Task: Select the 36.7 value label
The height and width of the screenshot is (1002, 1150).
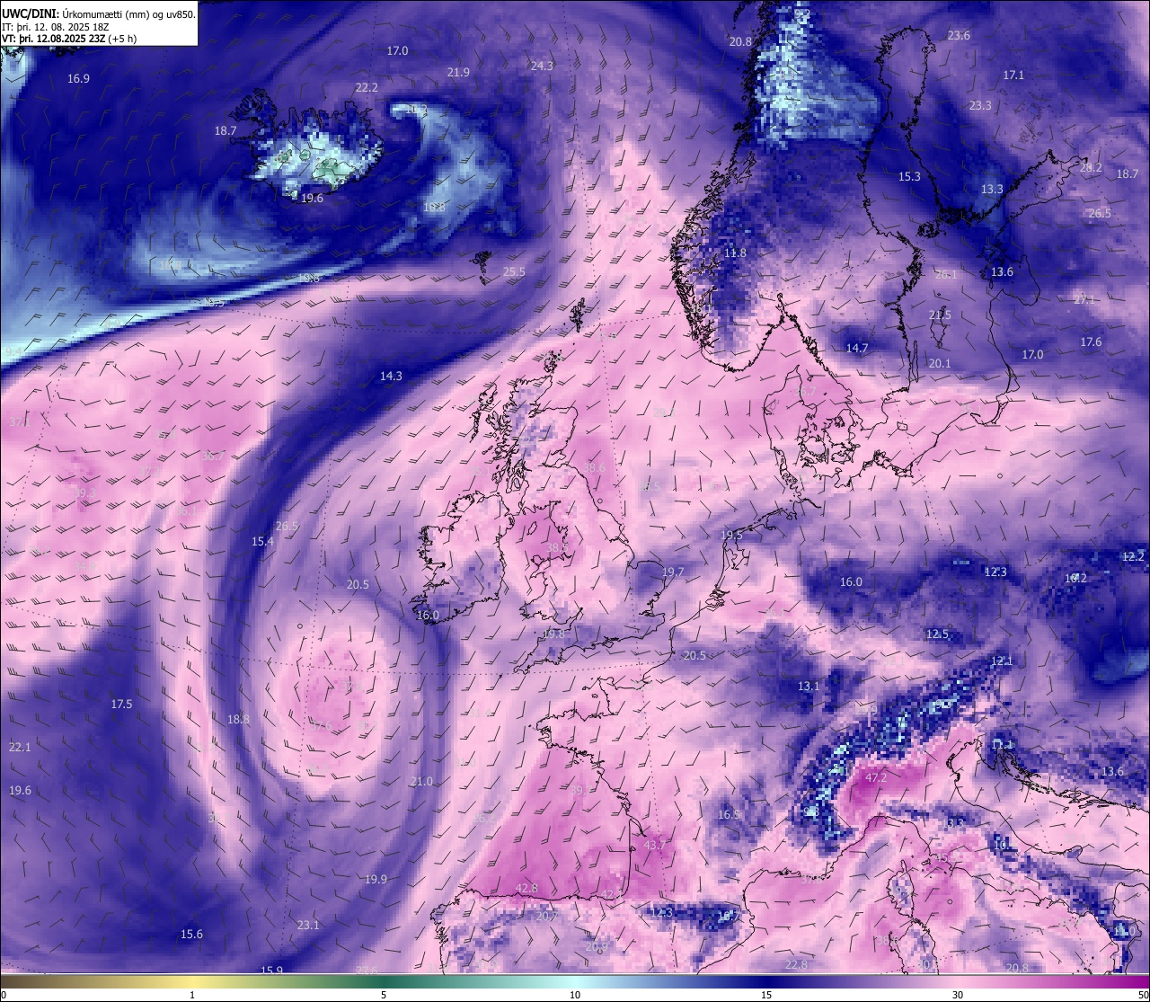Action: (x=213, y=457)
